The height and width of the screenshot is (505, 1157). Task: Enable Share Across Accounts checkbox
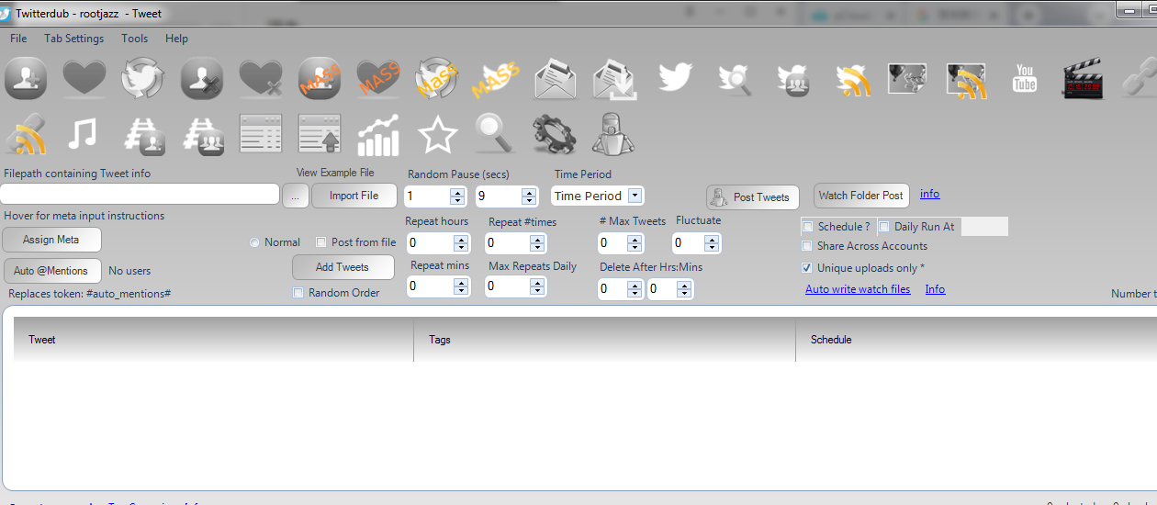click(807, 246)
